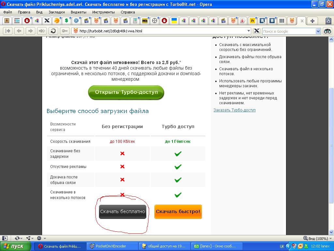Click the 'до 1 Гбит/сек' speed value

click(x=178, y=142)
